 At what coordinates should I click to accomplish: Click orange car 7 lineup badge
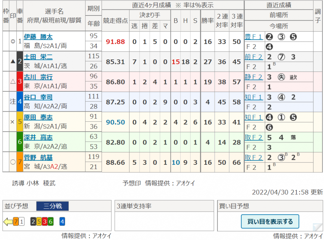click(16, 222)
